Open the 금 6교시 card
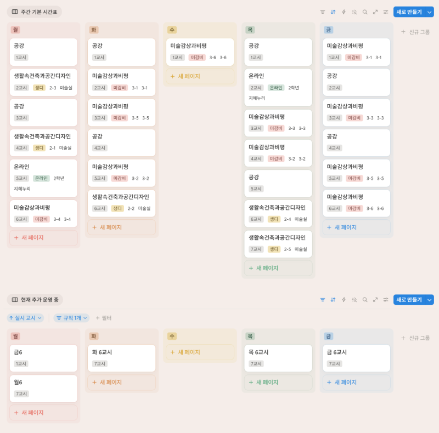439x433 pixels. tap(356, 358)
